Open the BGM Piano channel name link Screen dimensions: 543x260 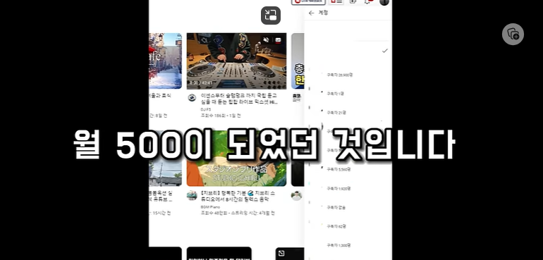210,207
